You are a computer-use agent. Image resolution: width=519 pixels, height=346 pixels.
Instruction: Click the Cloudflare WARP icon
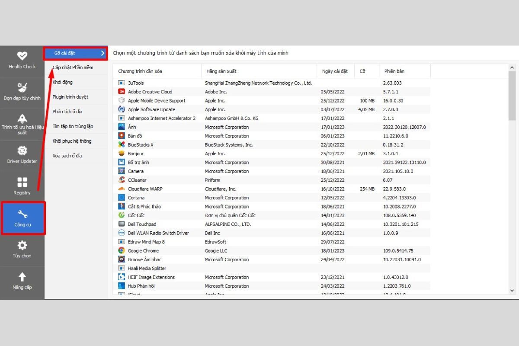(122, 189)
